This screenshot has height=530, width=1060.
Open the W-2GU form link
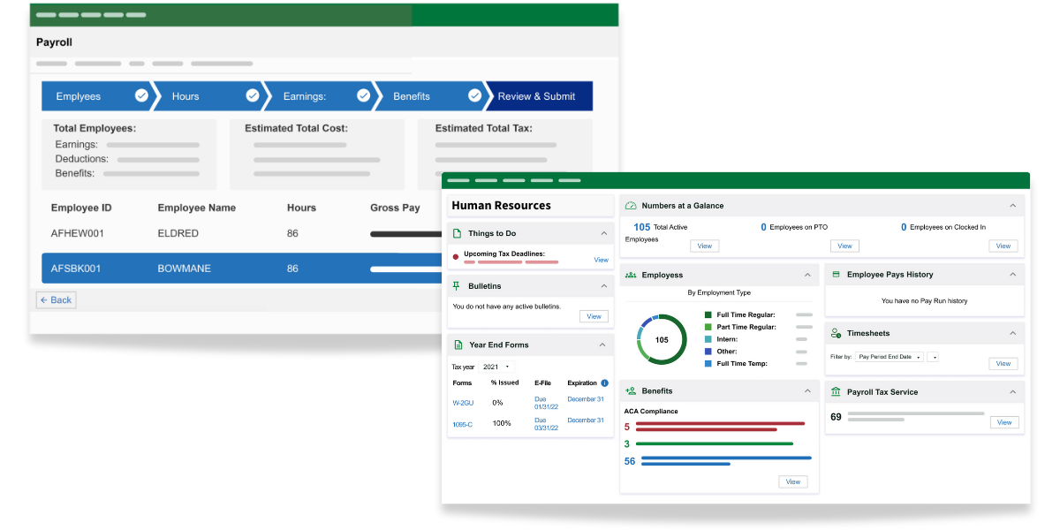coord(464,403)
